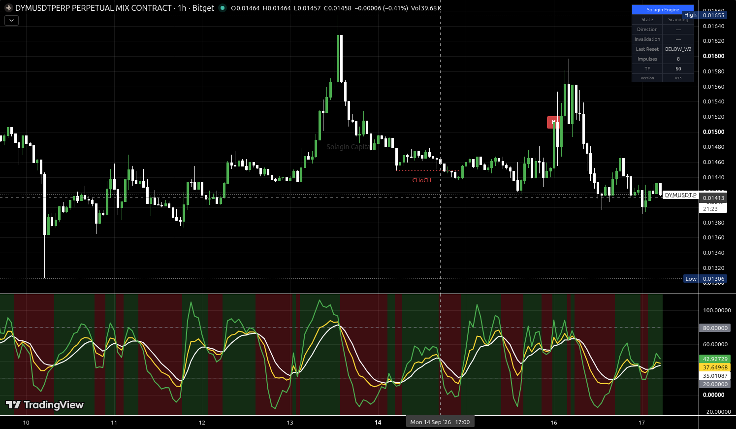Click the BELOW_W2 table cell
The height and width of the screenshot is (429, 736).
click(678, 49)
